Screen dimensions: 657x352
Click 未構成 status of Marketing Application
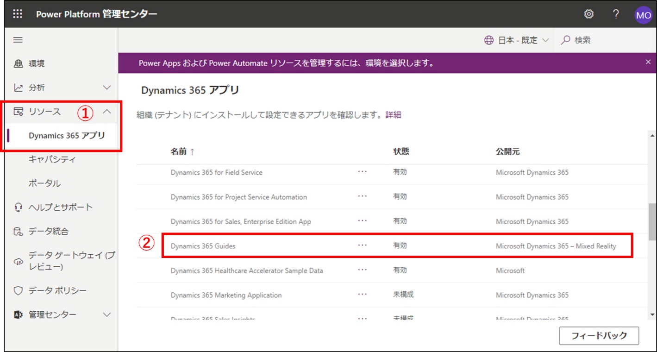pyautogui.click(x=403, y=295)
